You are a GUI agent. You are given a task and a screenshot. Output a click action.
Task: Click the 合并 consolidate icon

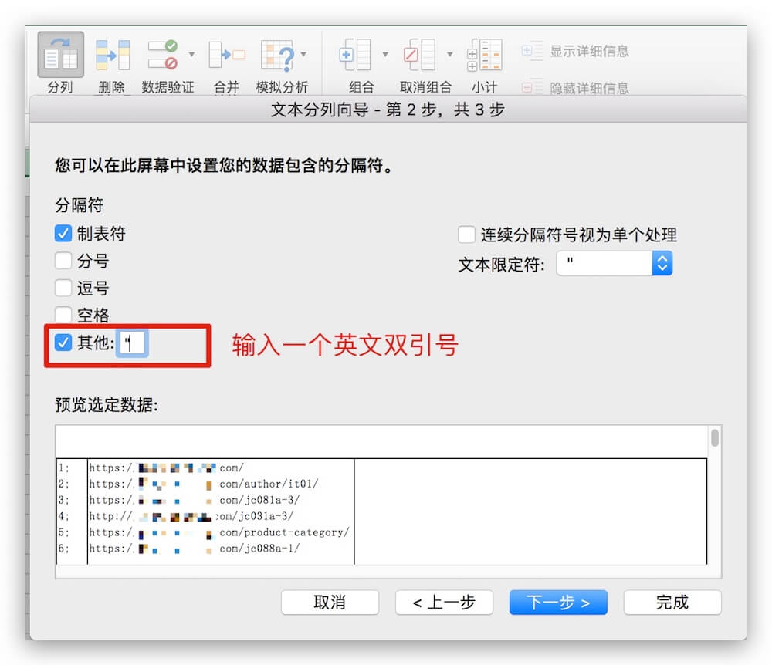click(226, 56)
